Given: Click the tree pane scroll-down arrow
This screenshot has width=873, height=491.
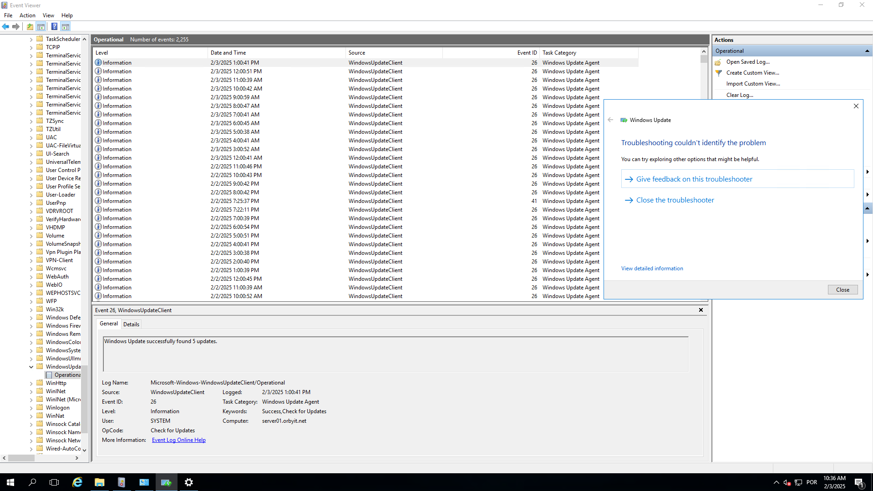Looking at the screenshot, I should [x=84, y=451].
